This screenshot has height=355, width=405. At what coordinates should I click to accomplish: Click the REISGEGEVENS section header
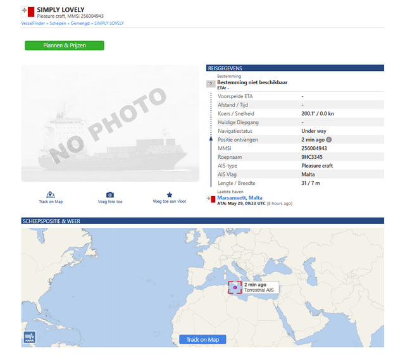coord(295,68)
